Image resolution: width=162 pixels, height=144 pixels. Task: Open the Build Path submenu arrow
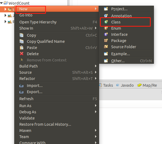click(x=96, y=66)
